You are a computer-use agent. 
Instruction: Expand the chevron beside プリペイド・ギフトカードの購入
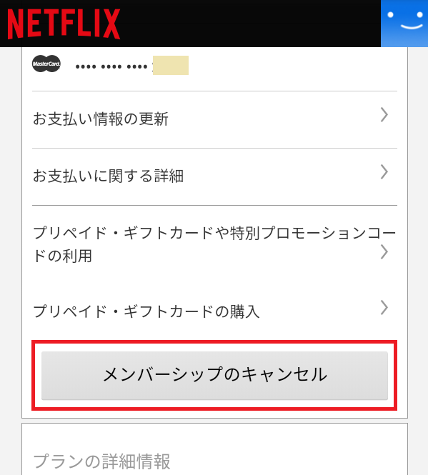[384, 308]
